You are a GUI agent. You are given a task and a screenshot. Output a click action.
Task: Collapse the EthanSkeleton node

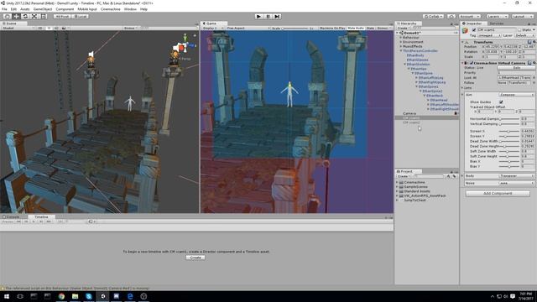(404, 64)
